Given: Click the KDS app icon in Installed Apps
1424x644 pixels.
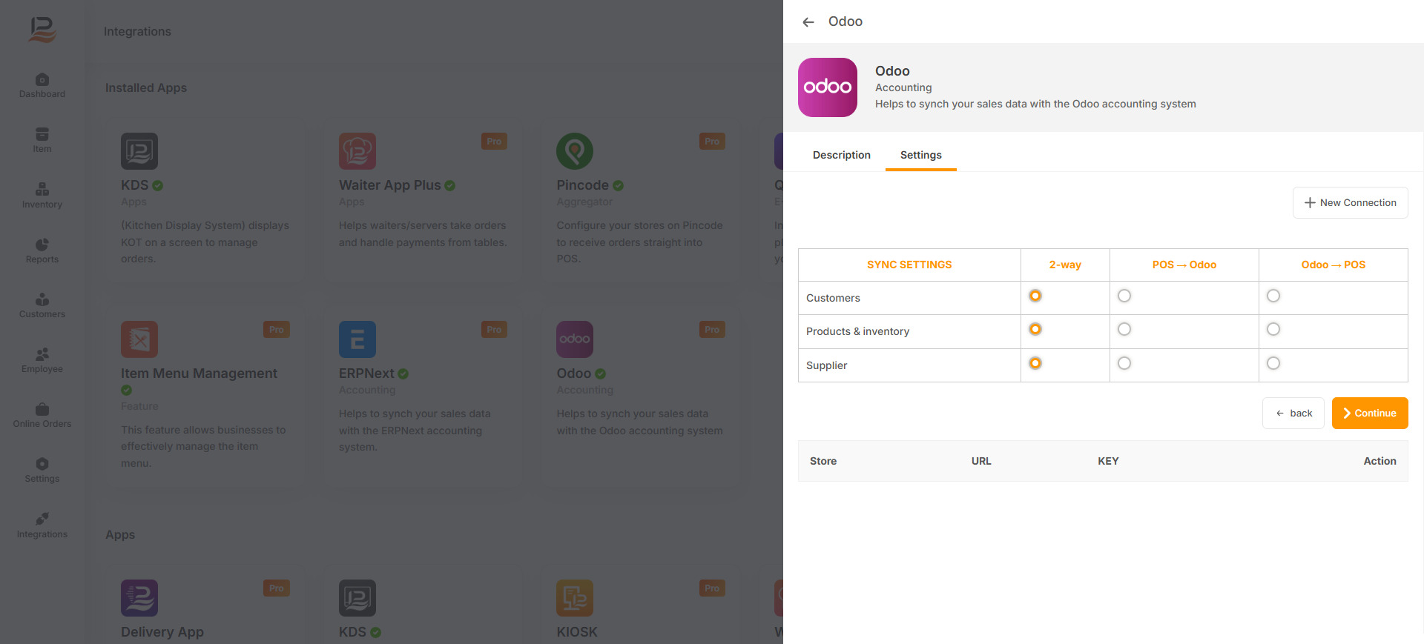Looking at the screenshot, I should (139, 151).
